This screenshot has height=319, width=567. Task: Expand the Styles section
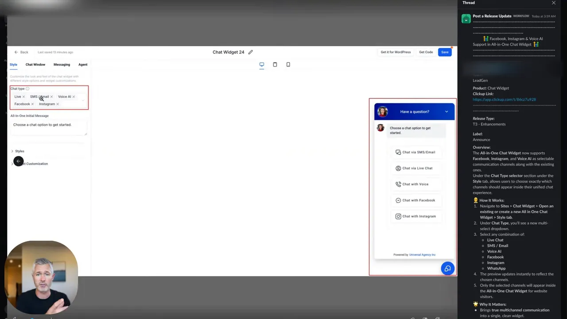coord(18,151)
